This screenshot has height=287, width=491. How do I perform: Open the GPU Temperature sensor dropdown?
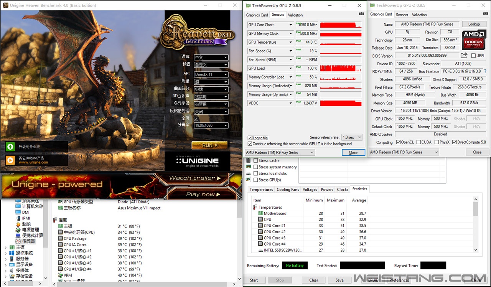pos(290,42)
